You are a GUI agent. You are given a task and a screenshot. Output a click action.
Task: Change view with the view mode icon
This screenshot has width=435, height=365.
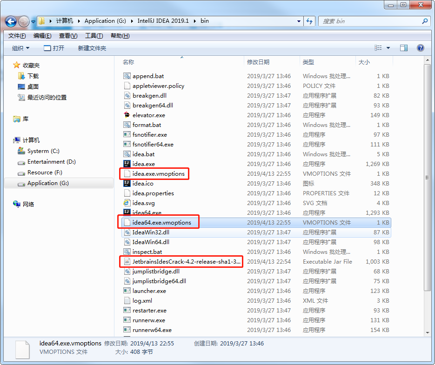(x=378, y=48)
